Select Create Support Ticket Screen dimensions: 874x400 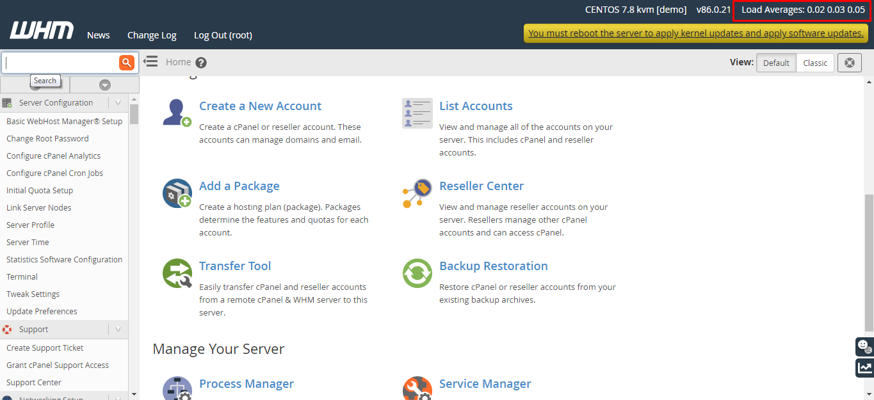tap(45, 348)
